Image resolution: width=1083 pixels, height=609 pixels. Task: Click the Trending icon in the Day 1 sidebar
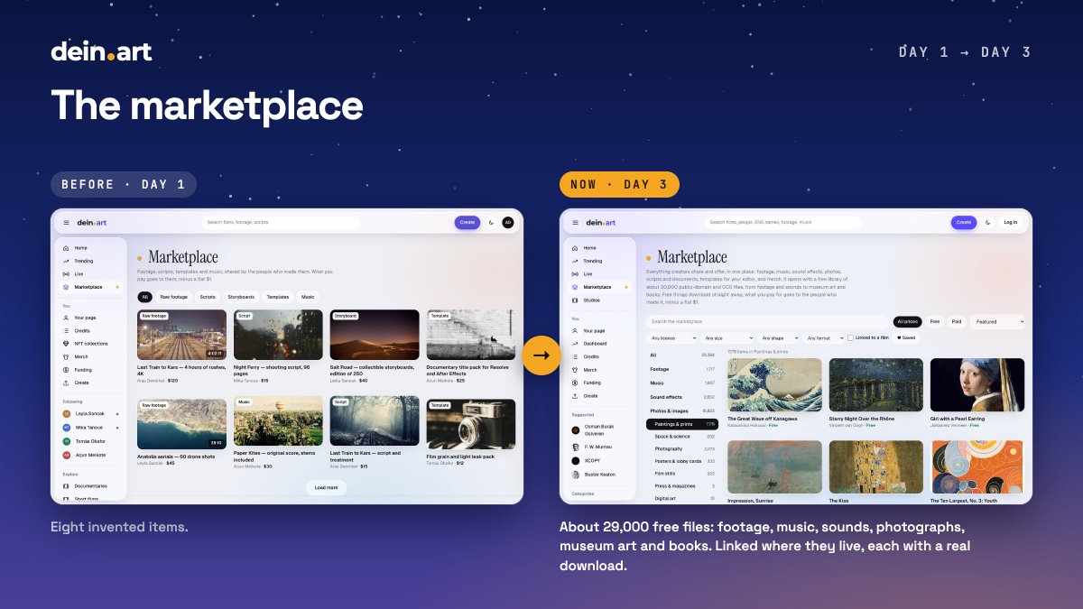pyautogui.click(x=66, y=261)
